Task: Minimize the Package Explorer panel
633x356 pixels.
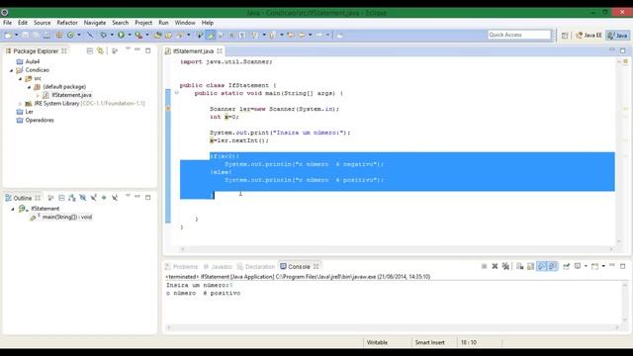Action: 137,49
